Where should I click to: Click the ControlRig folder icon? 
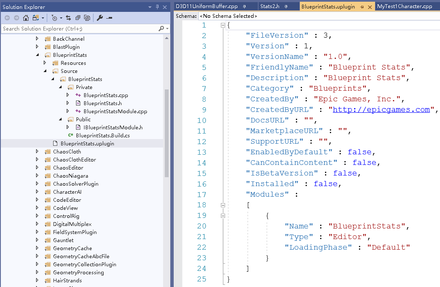pyautogui.click(x=48, y=216)
